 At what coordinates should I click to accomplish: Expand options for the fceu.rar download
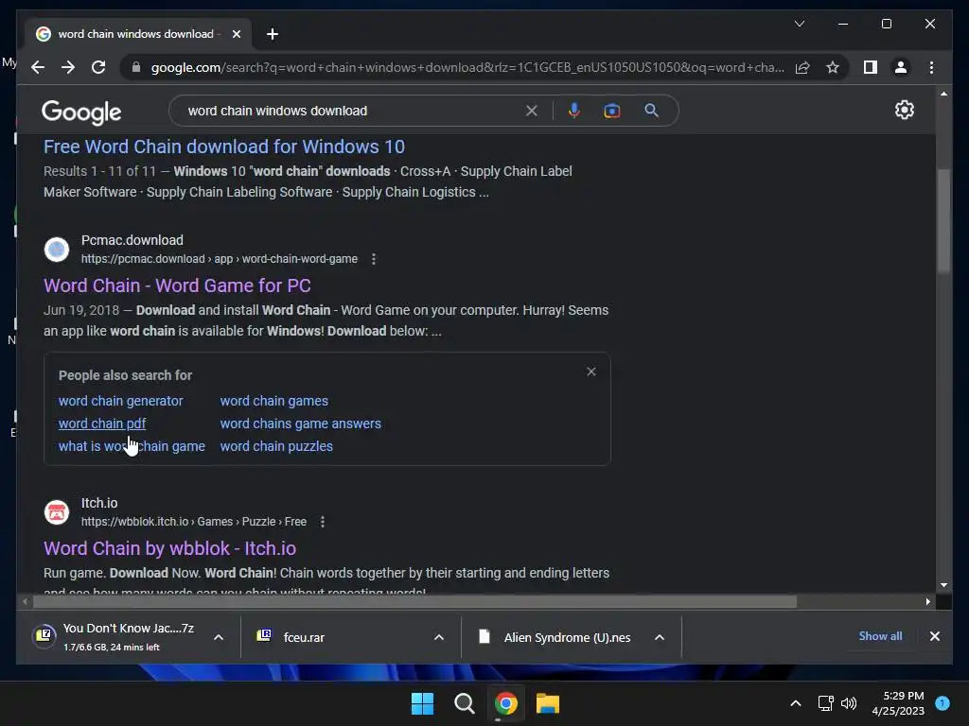point(439,637)
